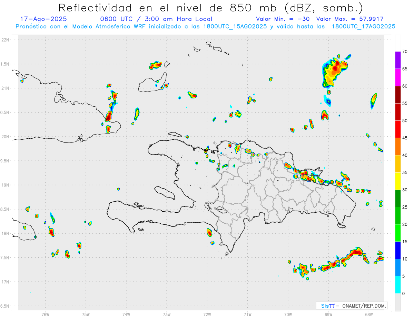Click the colorbar value '65'
The width and height of the screenshot is (414, 319).
pos(405,69)
